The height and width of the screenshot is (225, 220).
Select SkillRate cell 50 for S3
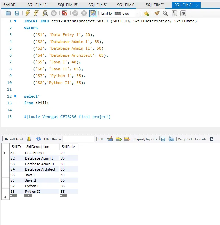click(x=69, y=164)
